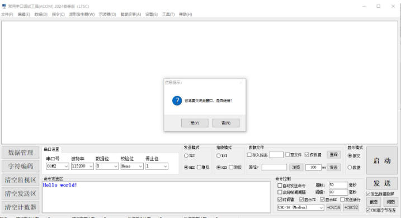Click the 路径 file path field
Screen dimensions: 401x218
point(274,167)
